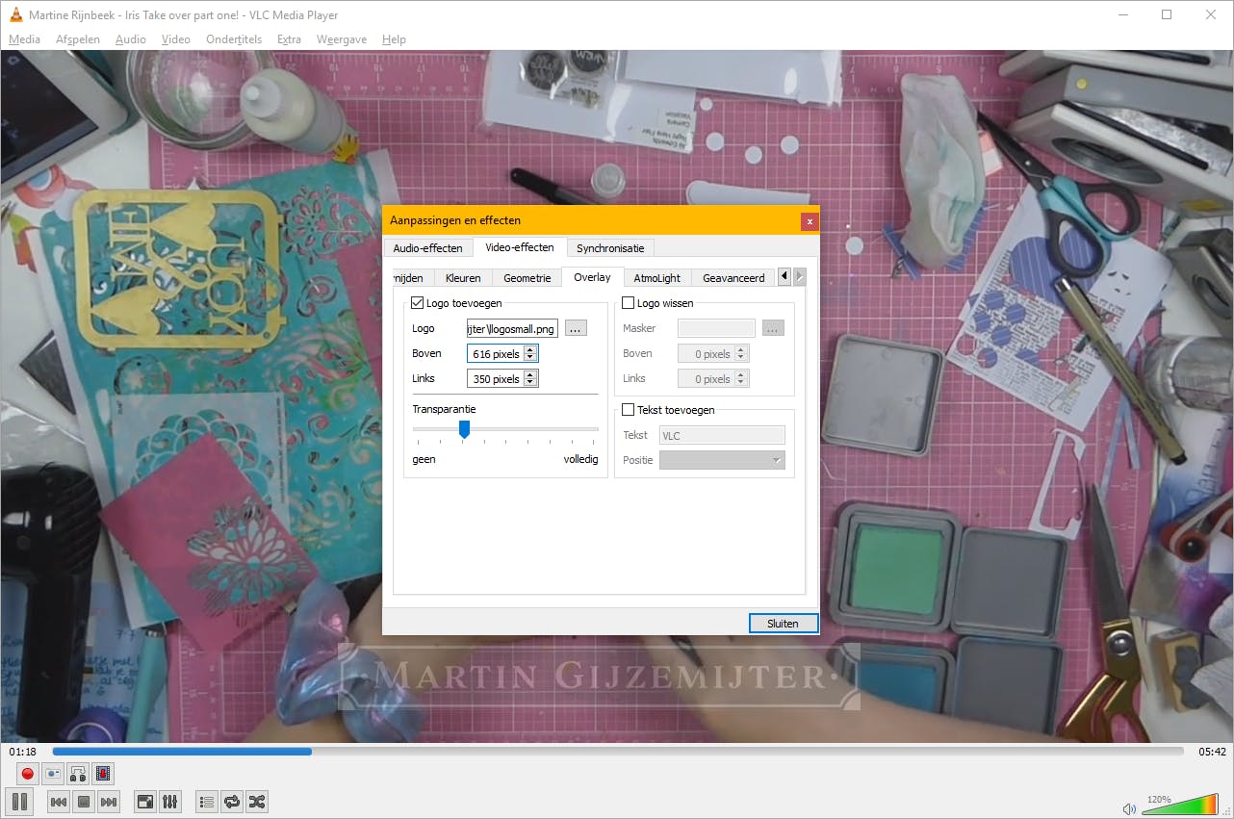Open the Ondertitels menu
This screenshot has height=819, width=1234.
(234, 39)
